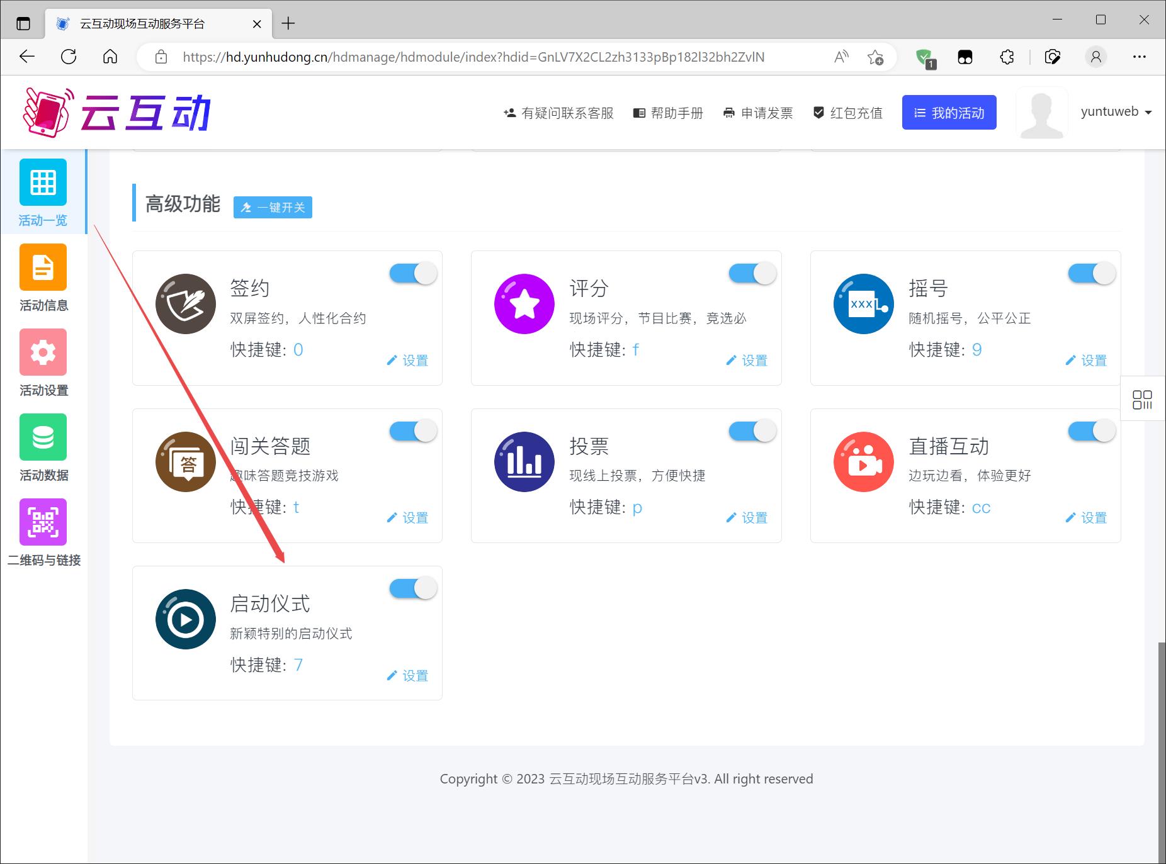The height and width of the screenshot is (864, 1166).
Task: Click the browser address bar URL
Action: (x=472, y=57)
